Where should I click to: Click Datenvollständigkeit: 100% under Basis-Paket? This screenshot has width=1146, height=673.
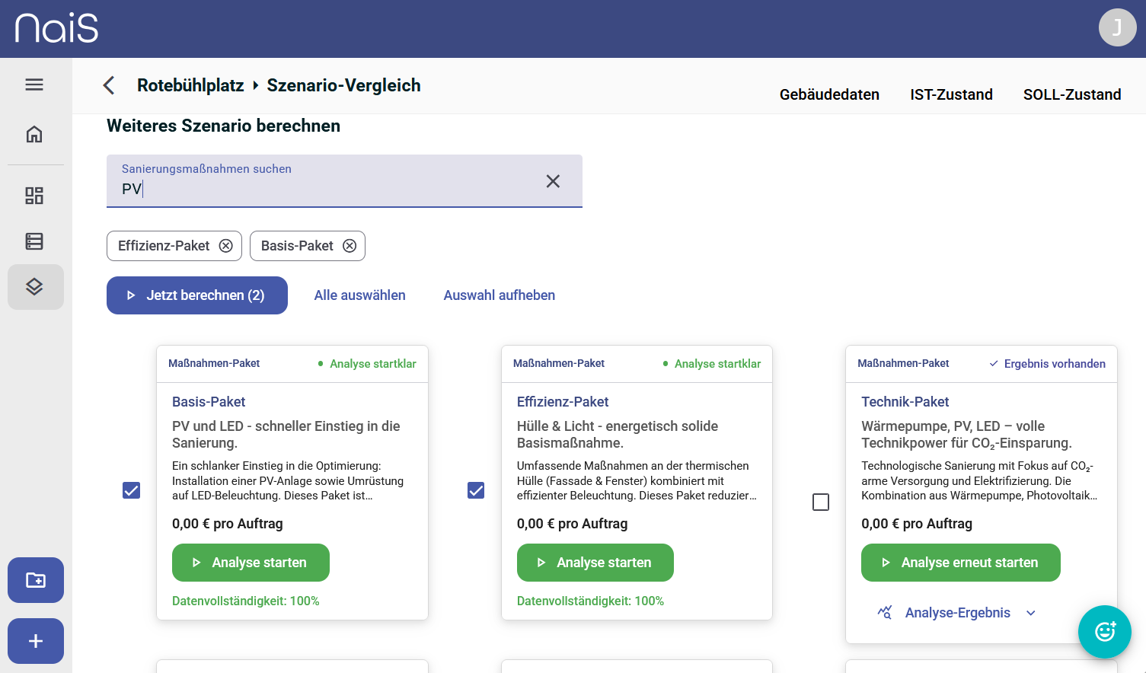pyautogui.click(x=246, y=601)
